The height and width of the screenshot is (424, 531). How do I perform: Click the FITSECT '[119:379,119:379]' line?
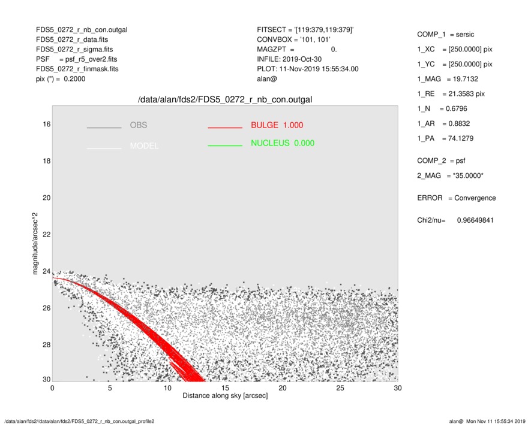pos(305,30)
